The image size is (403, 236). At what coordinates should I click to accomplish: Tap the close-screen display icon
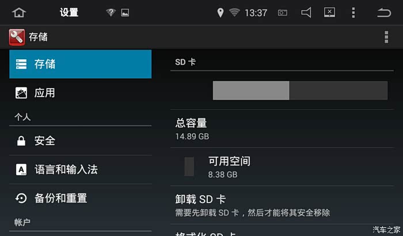(x=329, y=12)
